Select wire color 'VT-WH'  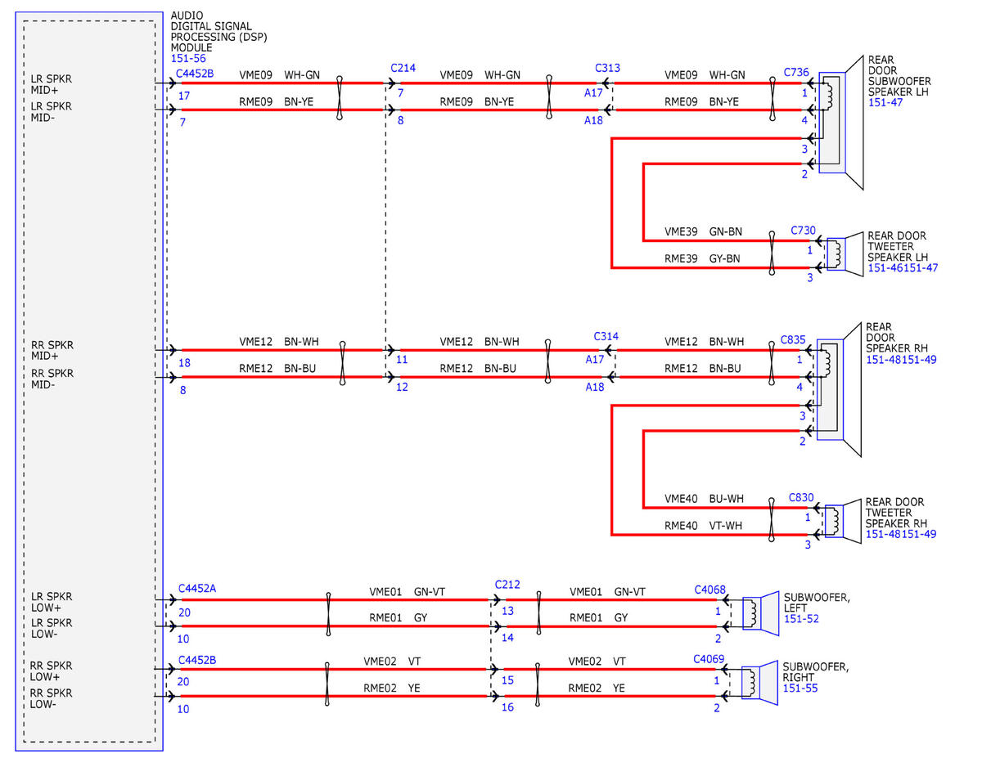(x=726, y=526)
